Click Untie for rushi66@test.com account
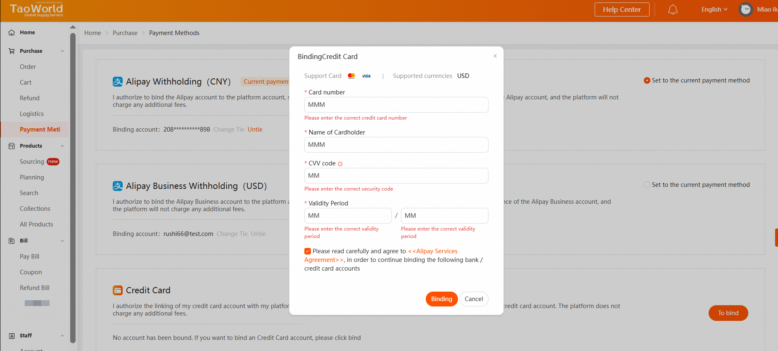 259,234
